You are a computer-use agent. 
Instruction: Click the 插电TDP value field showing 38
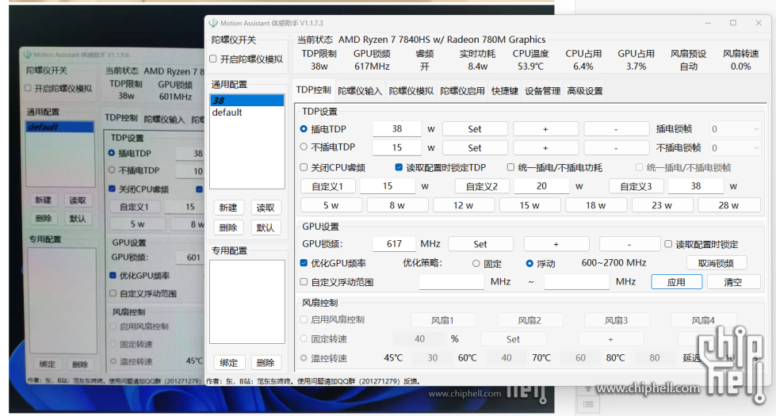coord(397,128)
